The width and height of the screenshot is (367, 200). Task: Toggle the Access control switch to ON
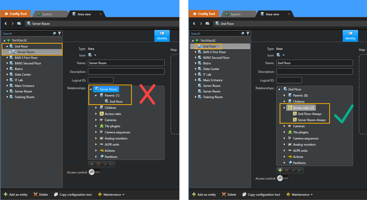(95, 172)
